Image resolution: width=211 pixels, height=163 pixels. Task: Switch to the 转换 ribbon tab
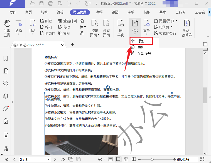[45, 12]
